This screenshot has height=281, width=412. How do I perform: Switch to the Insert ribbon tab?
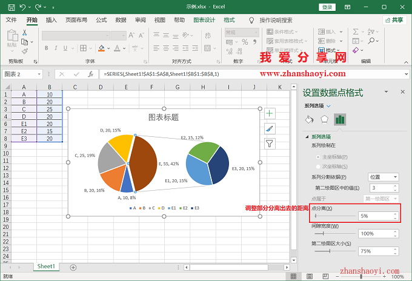[51, 20]
